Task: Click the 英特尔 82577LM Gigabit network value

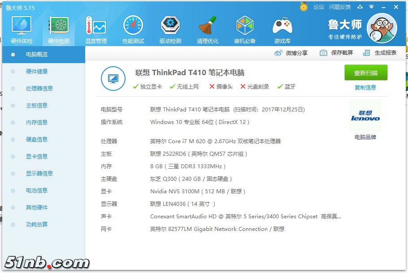Action: [217, 229]
